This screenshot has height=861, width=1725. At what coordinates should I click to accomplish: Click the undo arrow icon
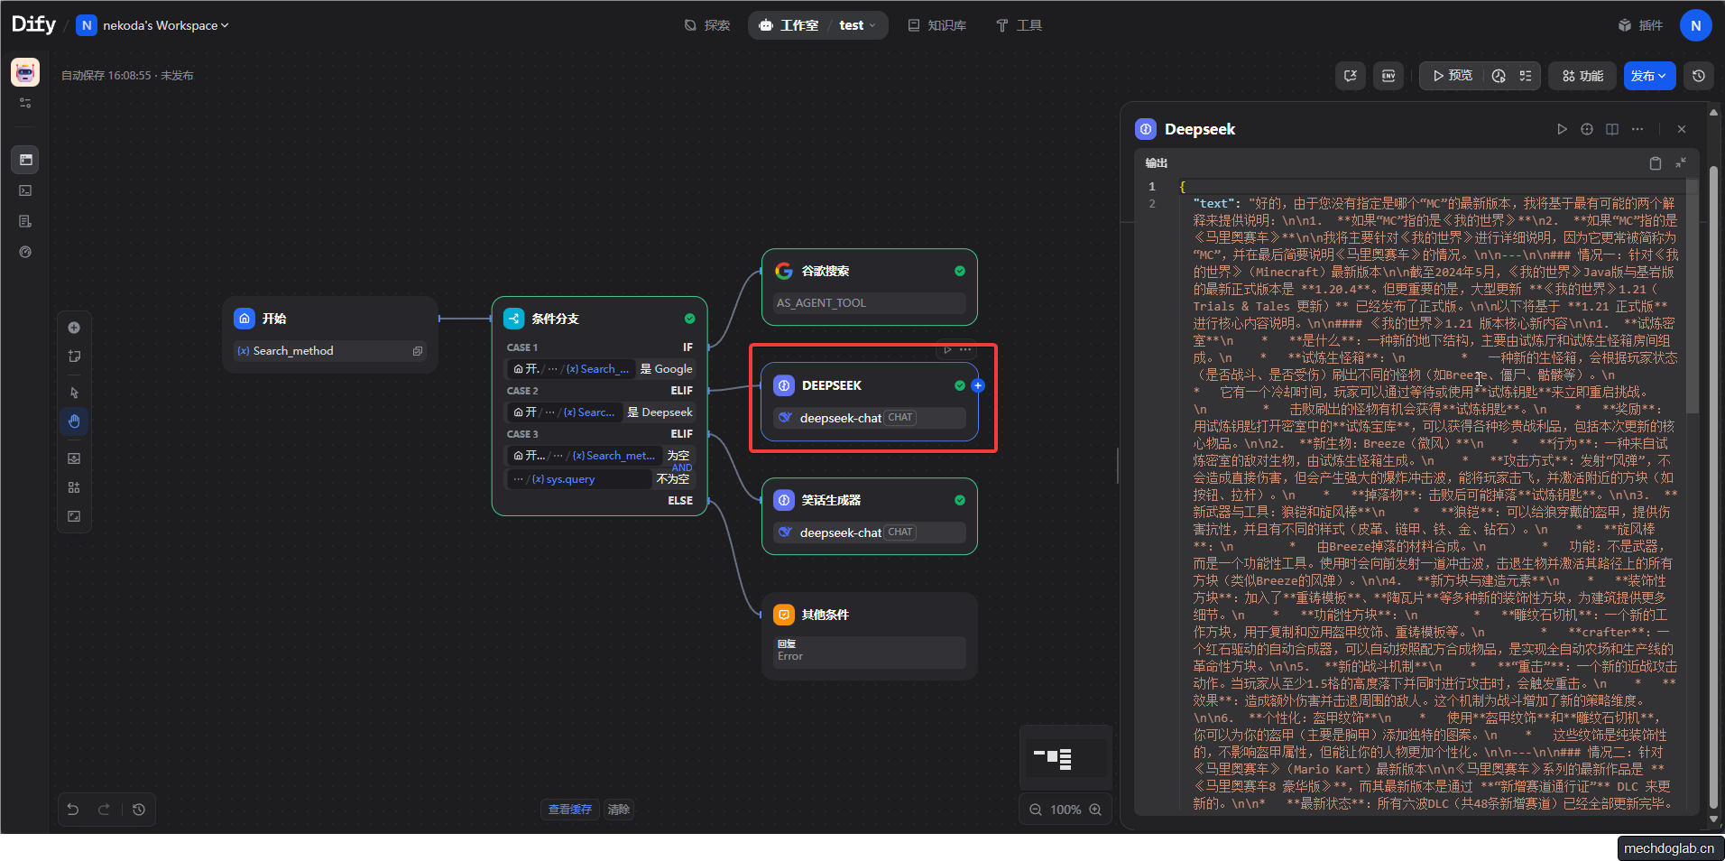[73, 810]
